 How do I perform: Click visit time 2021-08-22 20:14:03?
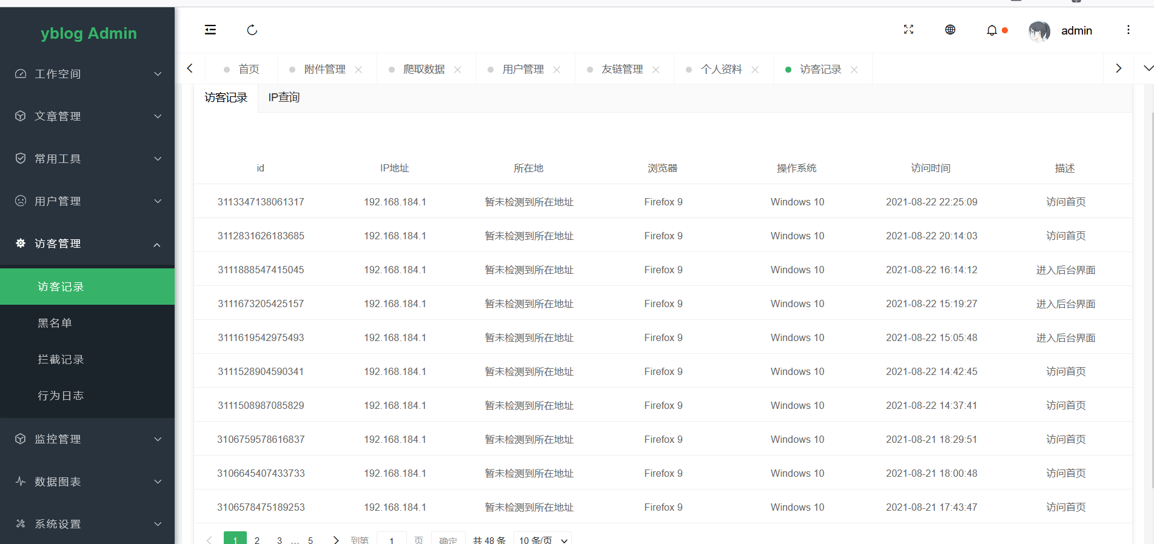point(931,236)
